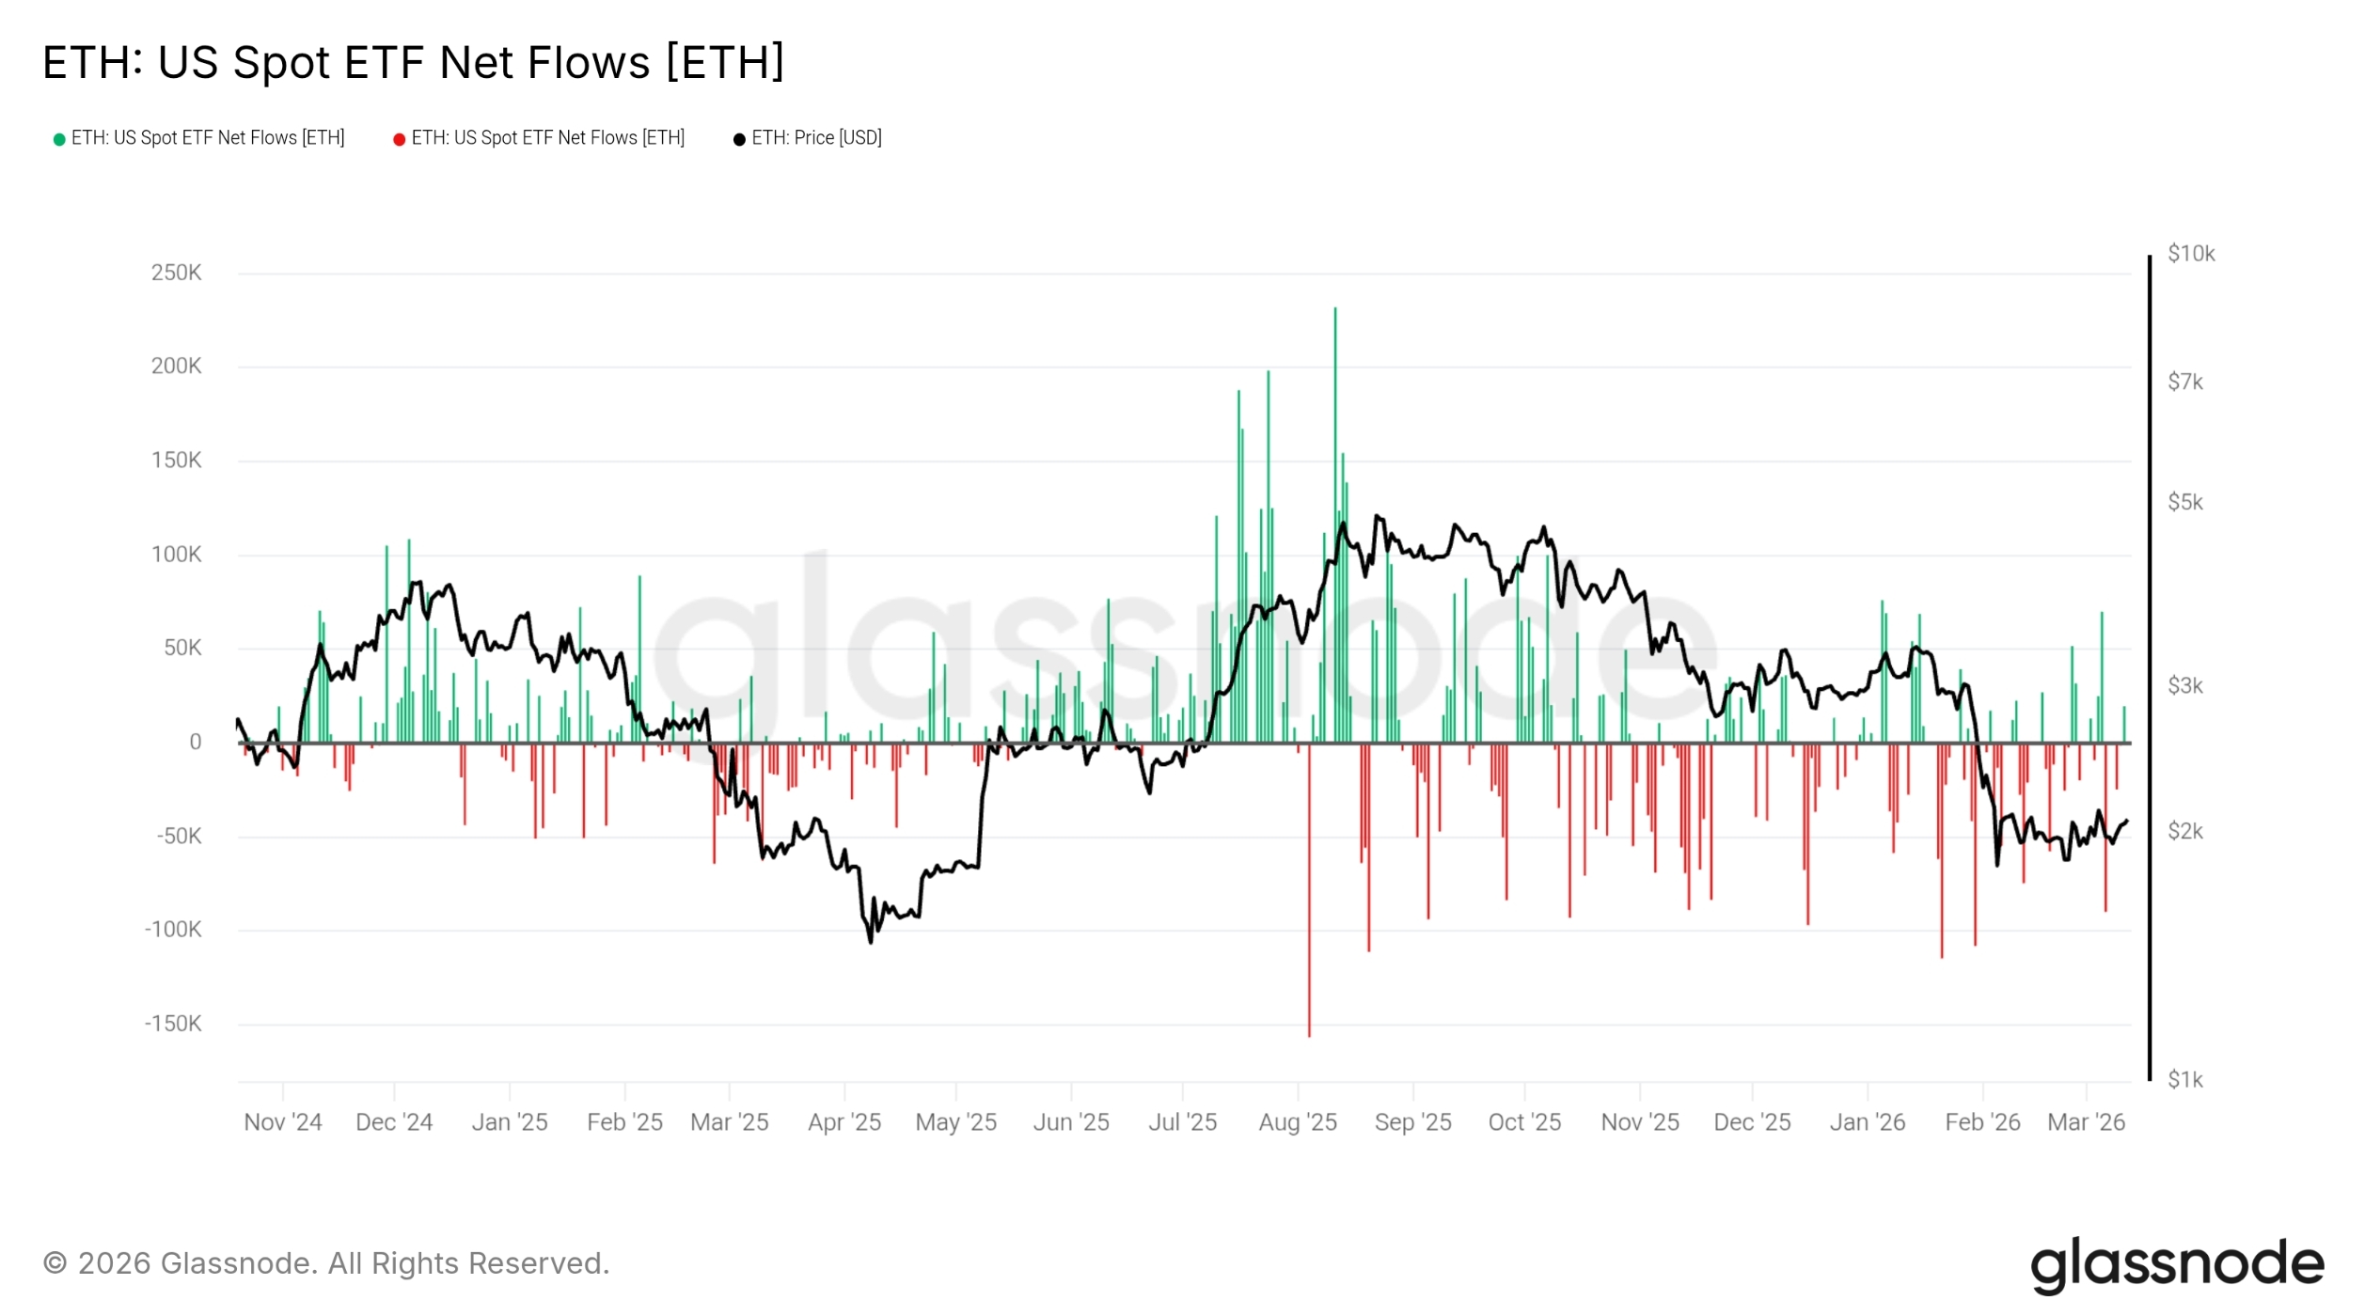Click the glassnode logo bottom right
The image size is (2365, 1316).
[x=2176, y=1264]
